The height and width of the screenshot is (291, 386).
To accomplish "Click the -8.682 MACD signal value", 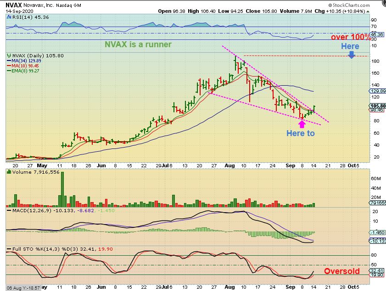I will pos(86,211).
